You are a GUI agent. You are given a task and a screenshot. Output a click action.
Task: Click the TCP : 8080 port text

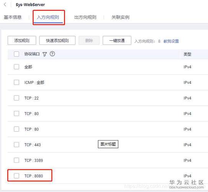click(x=34, y=176)
